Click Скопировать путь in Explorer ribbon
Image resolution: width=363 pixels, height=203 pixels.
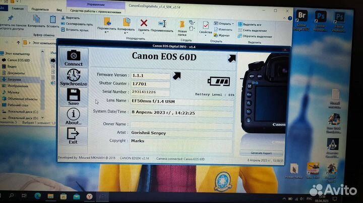point(77,24)
